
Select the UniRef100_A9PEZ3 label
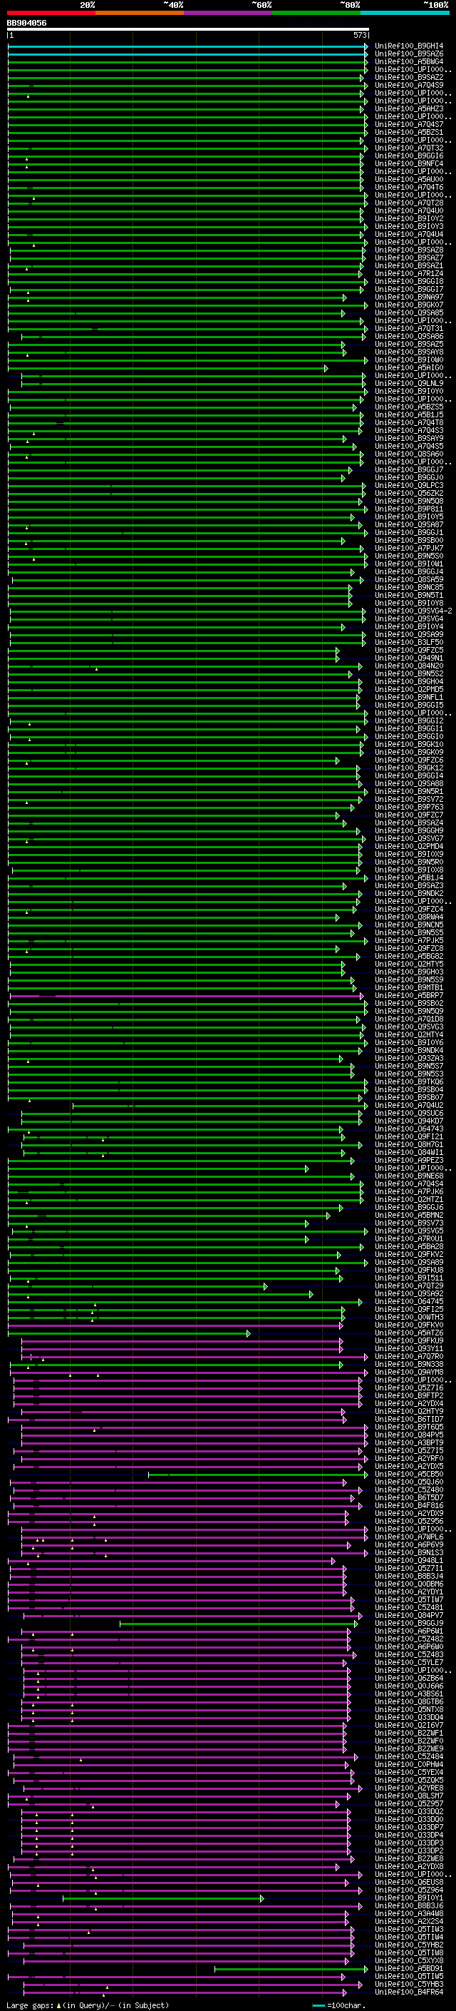(409, 1160)
